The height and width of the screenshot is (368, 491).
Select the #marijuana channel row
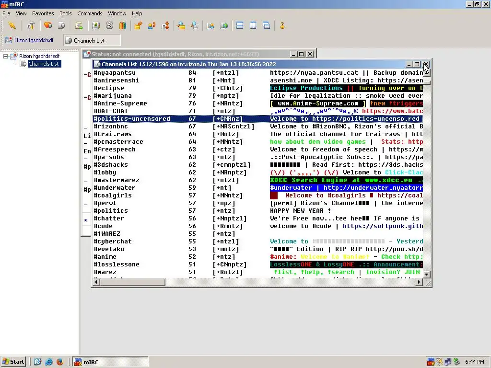(x=258, y=96)
